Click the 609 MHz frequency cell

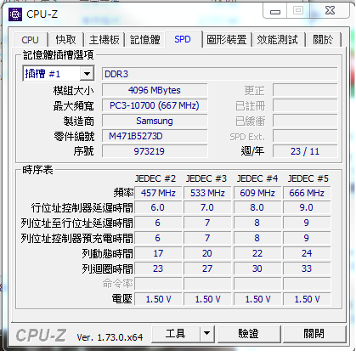pyautogui.click(x=257, y=193)
